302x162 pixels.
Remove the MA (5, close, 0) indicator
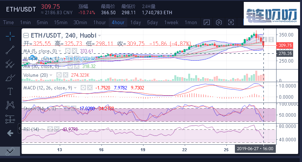point(74,51)
